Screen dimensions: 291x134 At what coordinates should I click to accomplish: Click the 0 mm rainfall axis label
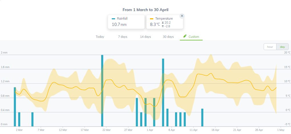[x=4, y=124]
